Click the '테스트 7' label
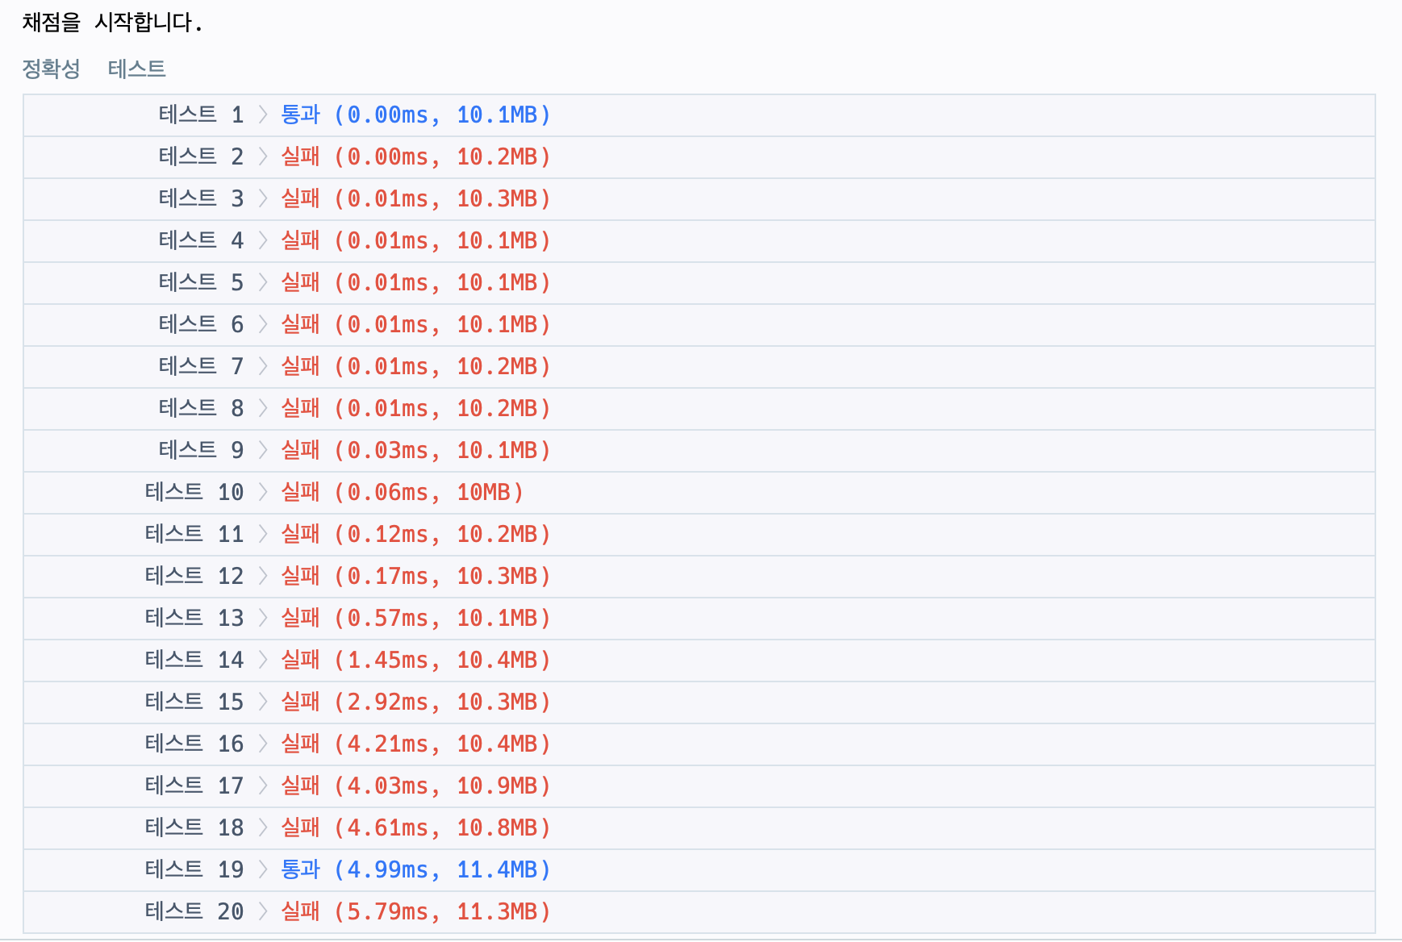This screenshot has width=1402, height=942. [x=201, y=366]
